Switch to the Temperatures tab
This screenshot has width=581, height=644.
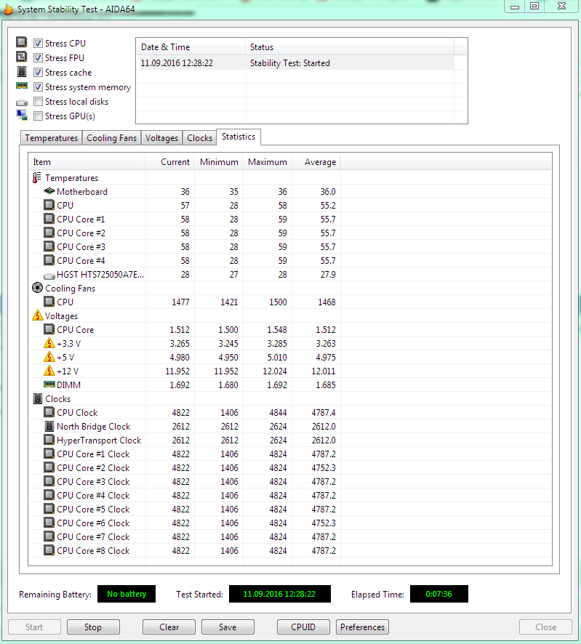[x=51, y=138]
